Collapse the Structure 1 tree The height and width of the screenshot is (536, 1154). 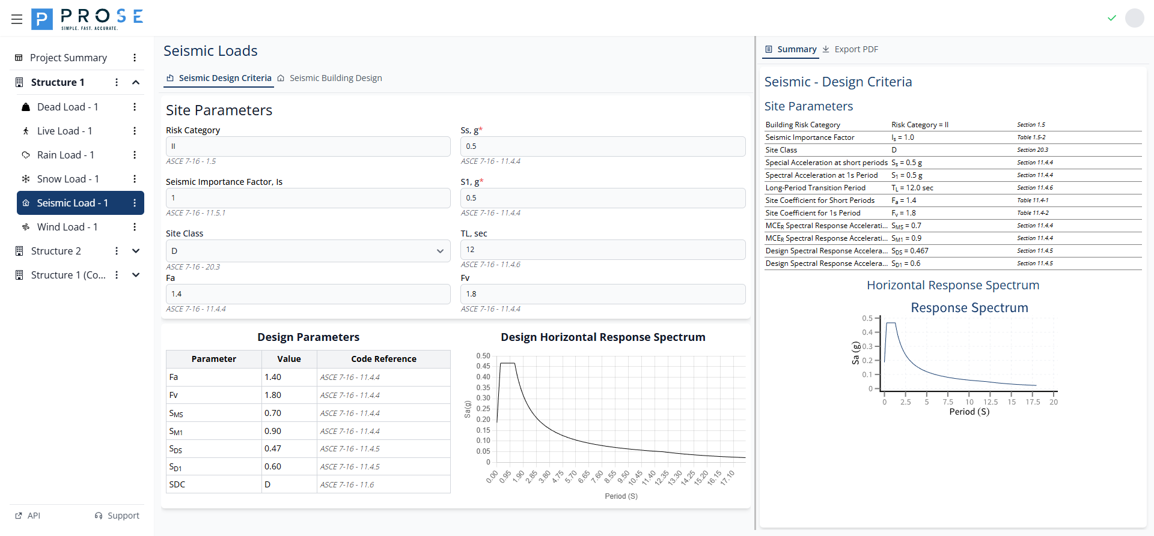[x=136, y=82]
